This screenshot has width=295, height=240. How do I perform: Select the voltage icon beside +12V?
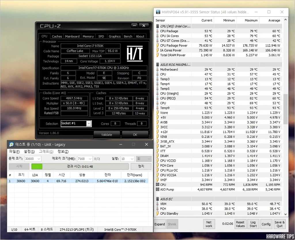tap(158, 132)
